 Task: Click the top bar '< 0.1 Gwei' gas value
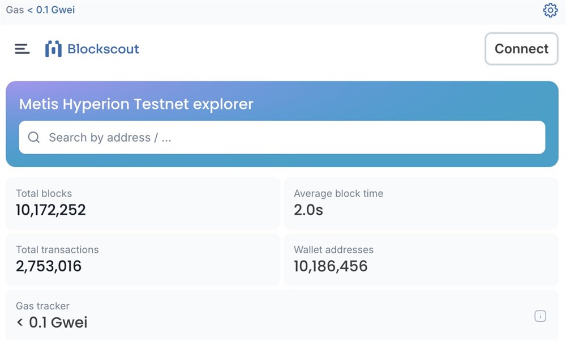click(51, 10)
